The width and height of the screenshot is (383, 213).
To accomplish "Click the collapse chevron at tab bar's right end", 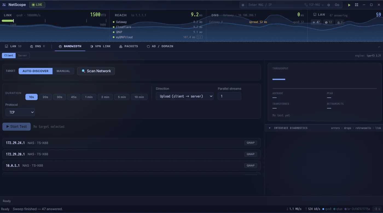I will 379,47.
